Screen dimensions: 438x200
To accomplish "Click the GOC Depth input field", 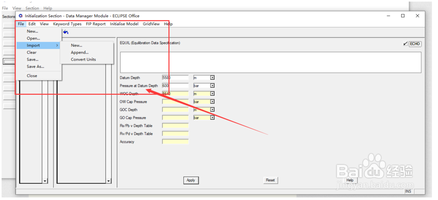I will [x=176, y=110].
